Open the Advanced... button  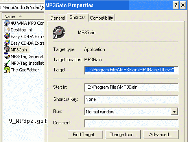click(161, 135)
